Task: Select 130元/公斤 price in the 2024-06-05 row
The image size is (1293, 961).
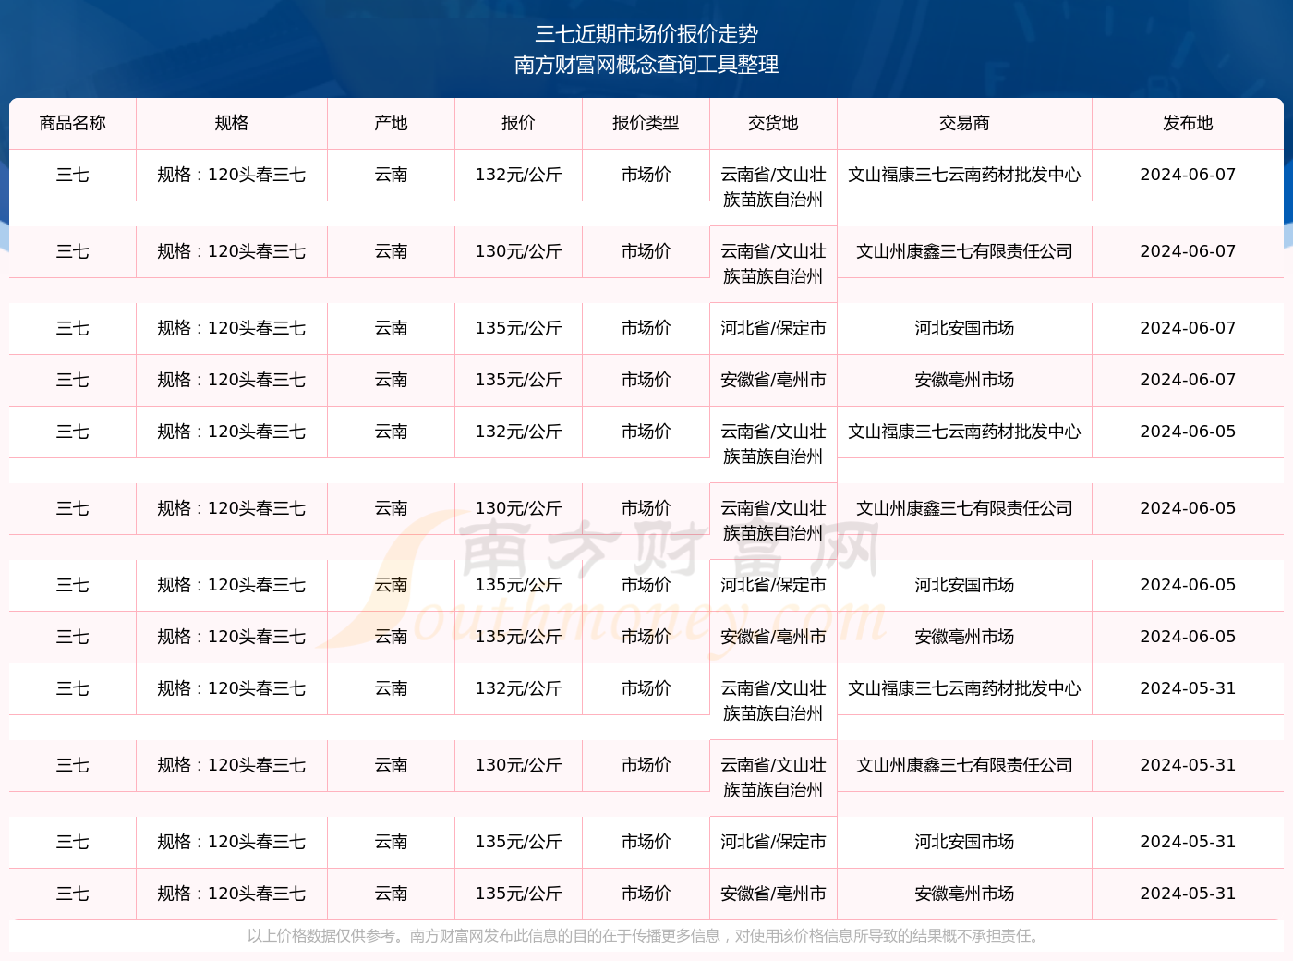Action: pyautogui.click(x=519, y=508)
